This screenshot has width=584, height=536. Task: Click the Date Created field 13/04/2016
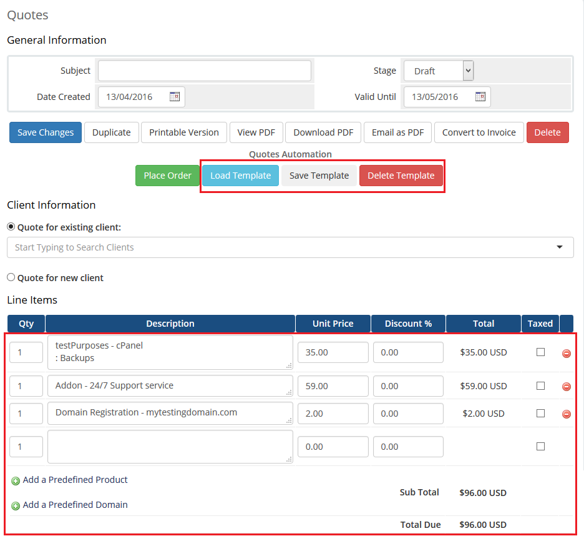pos(142,97)
